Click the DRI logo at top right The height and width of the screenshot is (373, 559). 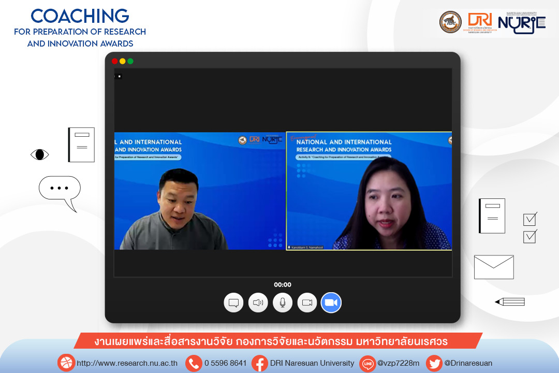click(480, 22)
